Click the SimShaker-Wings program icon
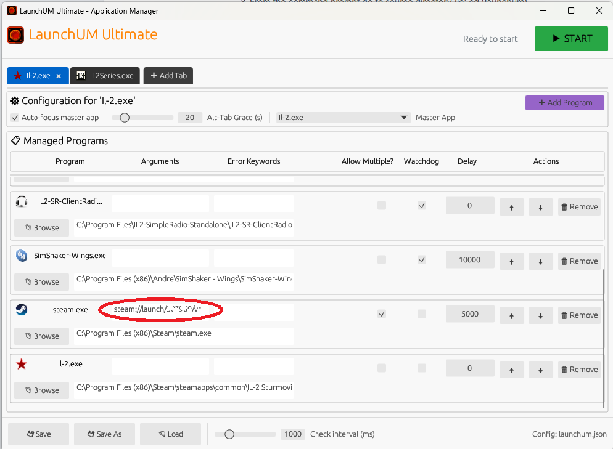613x449 pixels. click(x=22, y=256)
